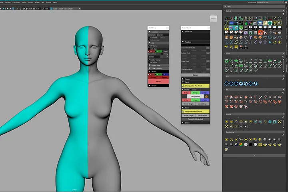Screen dimensions: 288x192
Task: Click yellow Manipulator Pos (Pivot) button
Action: [196, 86]
